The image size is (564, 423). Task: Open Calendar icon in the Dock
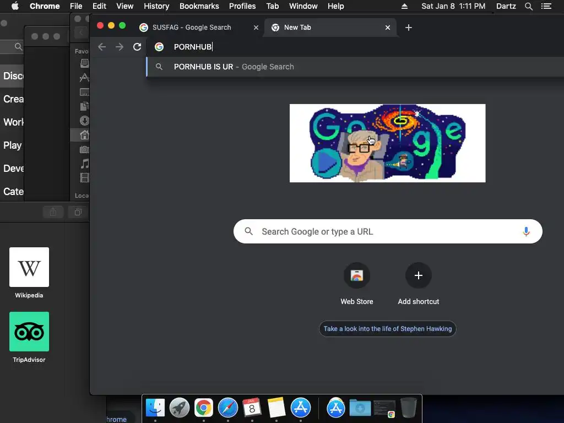[x=252, y=408]
